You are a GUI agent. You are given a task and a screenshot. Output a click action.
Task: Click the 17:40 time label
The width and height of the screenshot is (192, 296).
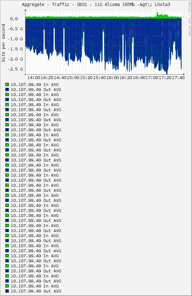[x=178, y=78]
